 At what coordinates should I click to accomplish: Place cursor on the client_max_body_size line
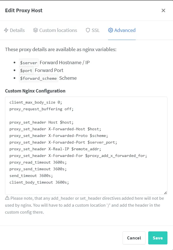pyautogui.click(x=36, y=102)
